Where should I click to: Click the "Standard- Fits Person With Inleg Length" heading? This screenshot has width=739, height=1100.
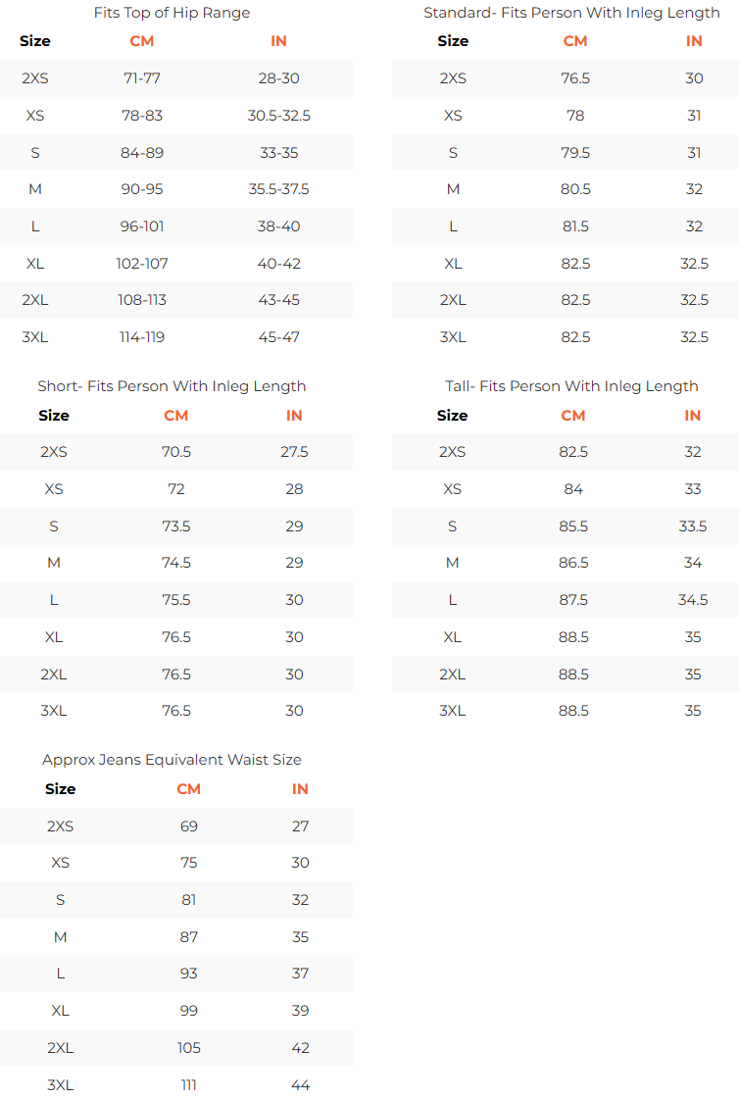pos(571,13)
